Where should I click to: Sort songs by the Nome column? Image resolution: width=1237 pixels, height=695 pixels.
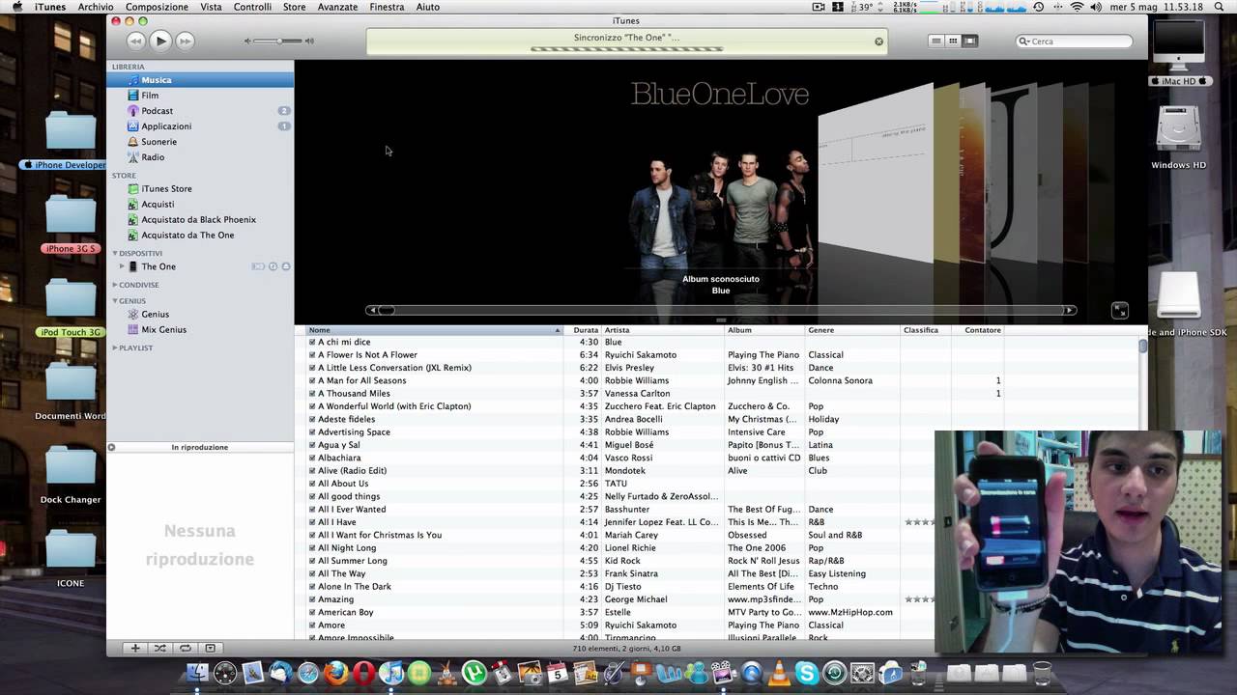coord(434,330)
